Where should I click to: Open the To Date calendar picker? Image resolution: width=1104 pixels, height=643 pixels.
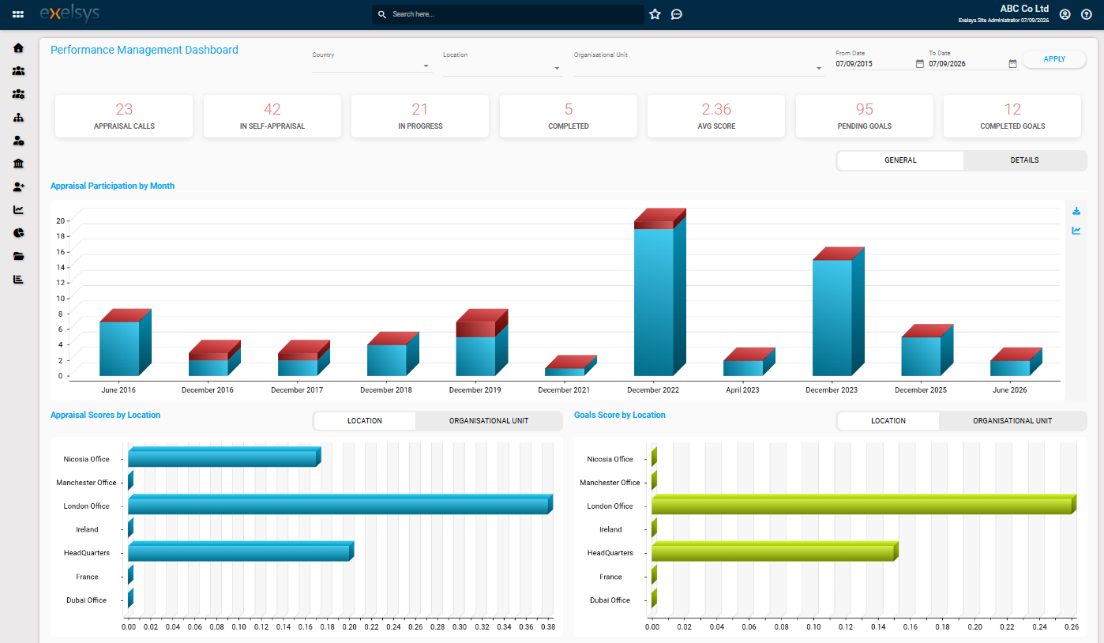[1012, 64]
